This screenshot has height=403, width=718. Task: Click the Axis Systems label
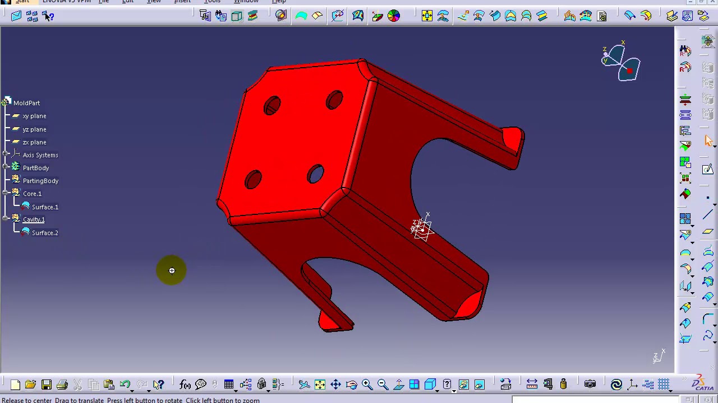click(40, 155)
